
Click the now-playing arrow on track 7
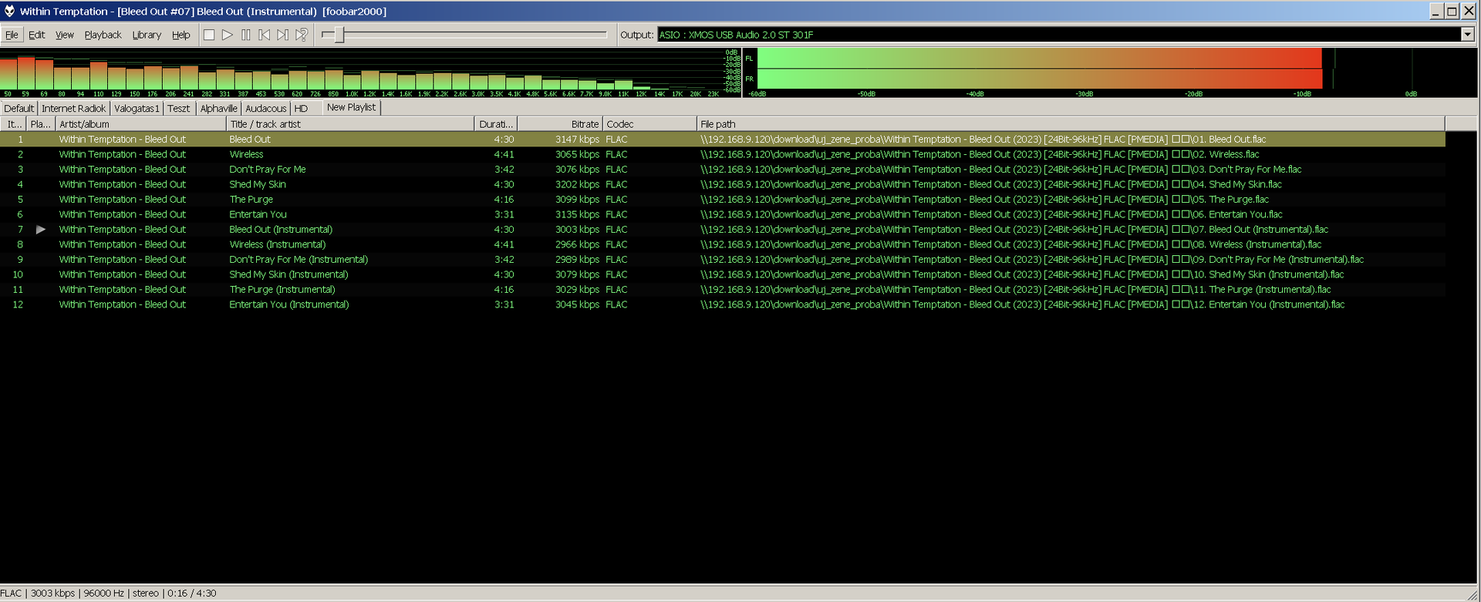point(41,230)
